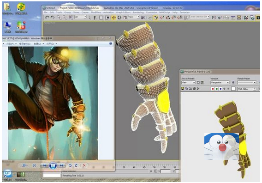Open the Curve Editor
The image size is (262, 183).
pos(233,18)
